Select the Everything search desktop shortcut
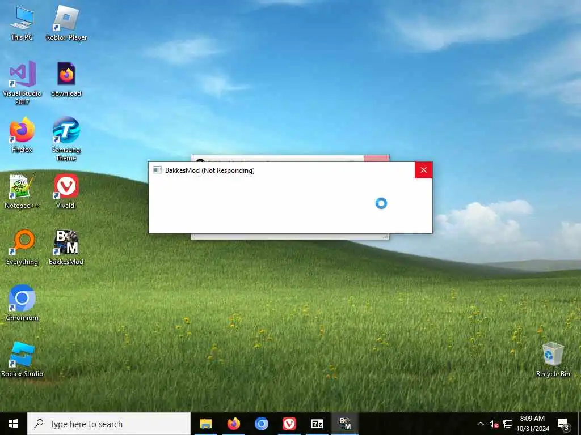The height and width of the screenshot is (435, 581). click(22, 248)
